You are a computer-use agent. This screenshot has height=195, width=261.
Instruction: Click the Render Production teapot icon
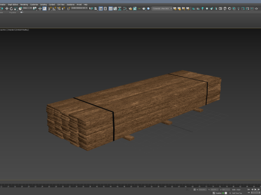[144, 9]
